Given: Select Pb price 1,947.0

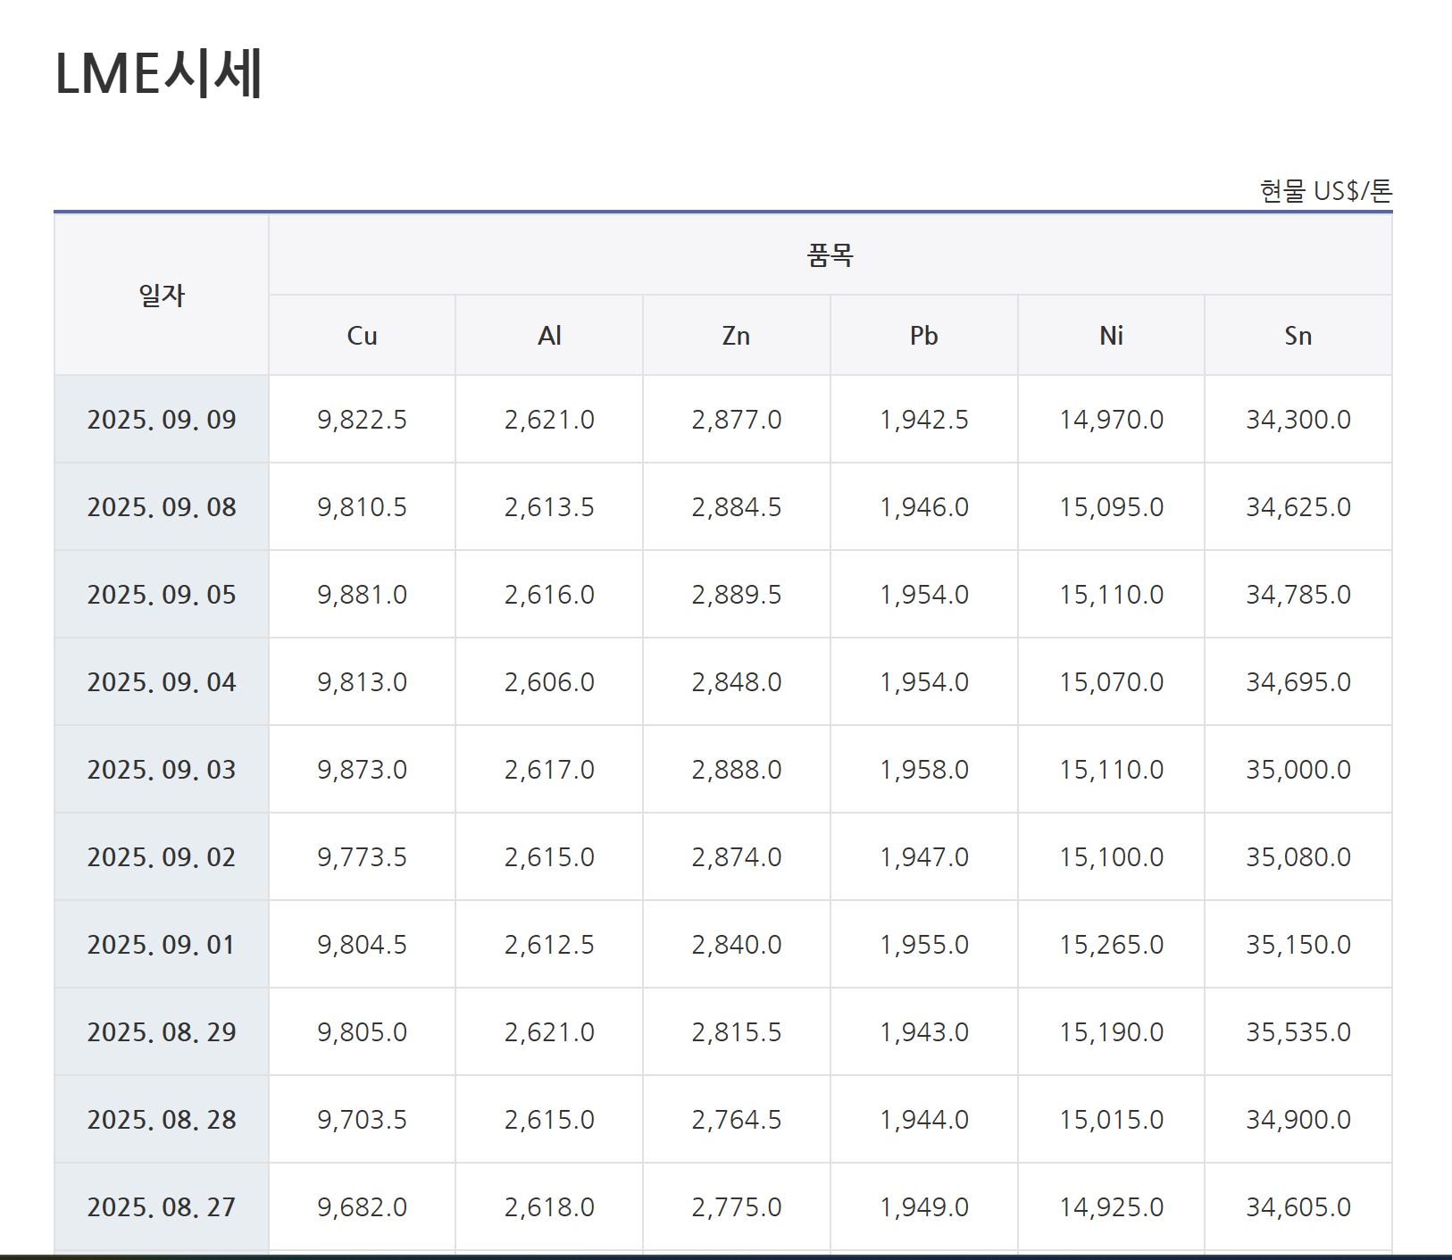Looking at the screenshot, I should (923, 857).
